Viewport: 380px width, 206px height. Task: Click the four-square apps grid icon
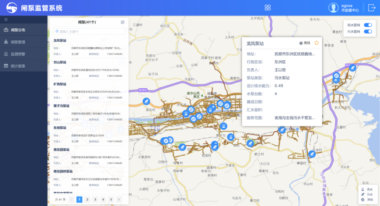(268, 8)
